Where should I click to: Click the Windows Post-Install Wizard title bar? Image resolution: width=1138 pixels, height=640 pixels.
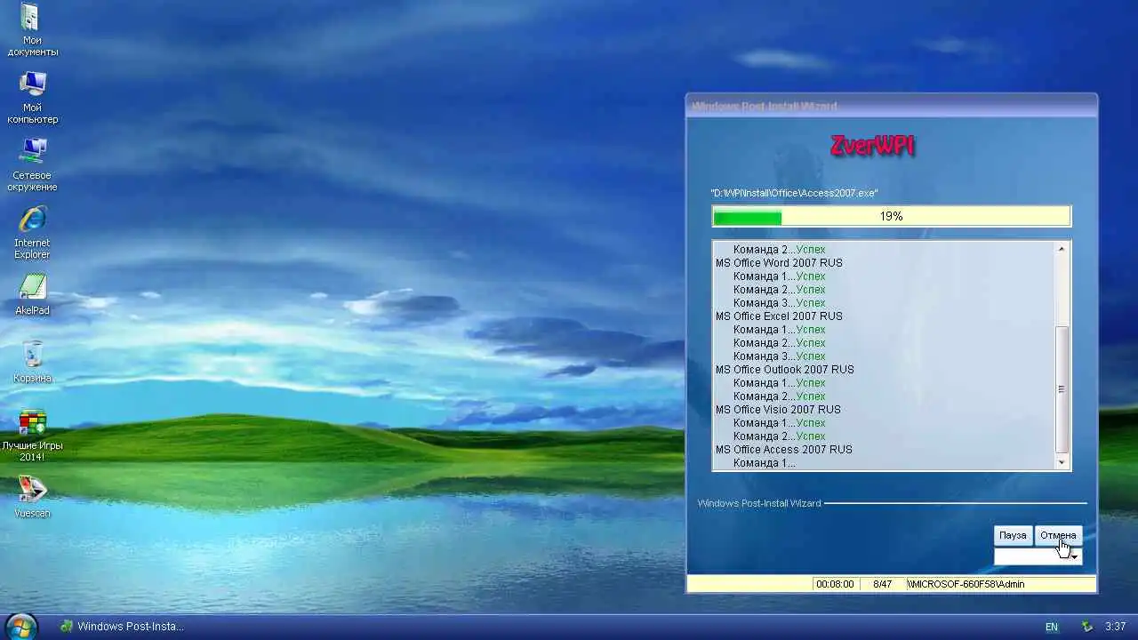point(891,106)
